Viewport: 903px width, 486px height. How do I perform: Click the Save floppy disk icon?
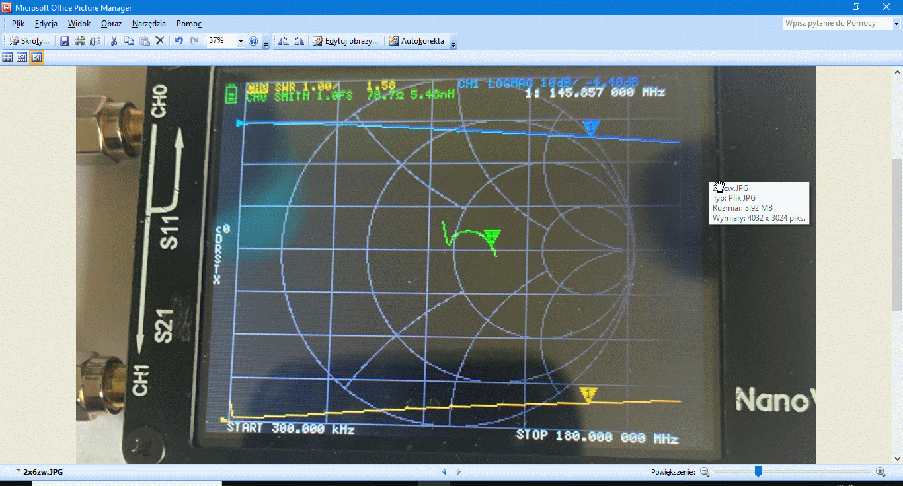pyautogui.click(x=65, y=41)
